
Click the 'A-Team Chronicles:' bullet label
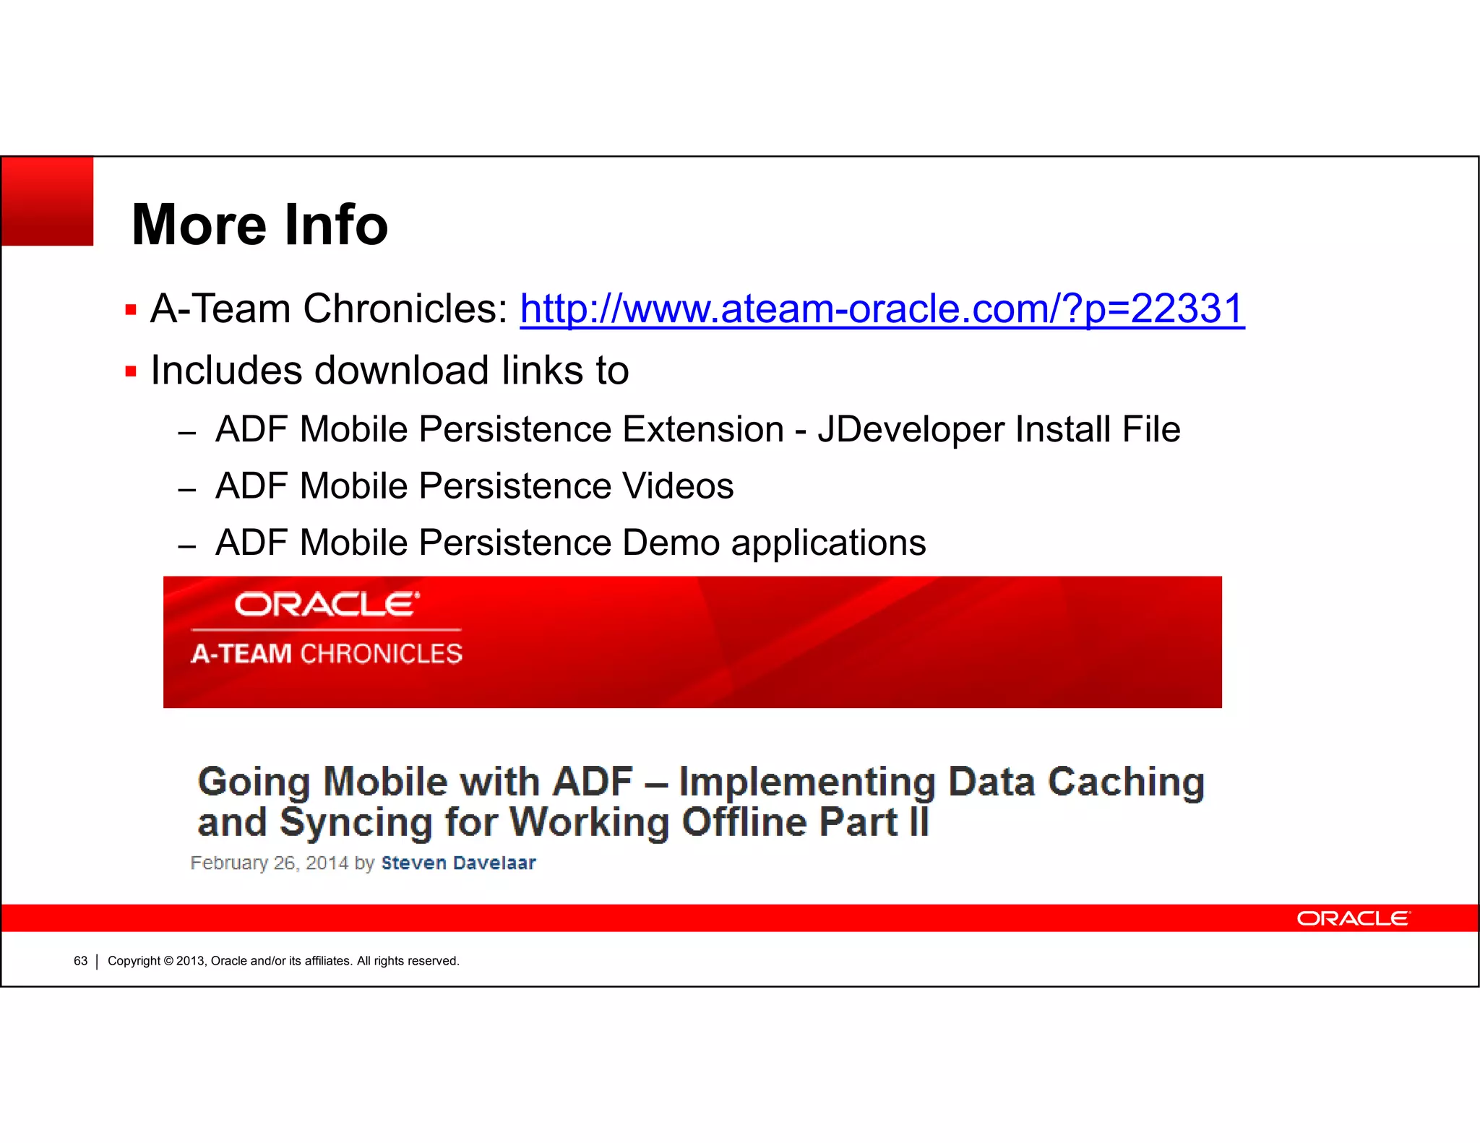click(330, 309)
